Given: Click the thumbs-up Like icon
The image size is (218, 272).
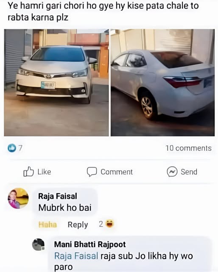Looking at the screenshot, I should [28, 172].
